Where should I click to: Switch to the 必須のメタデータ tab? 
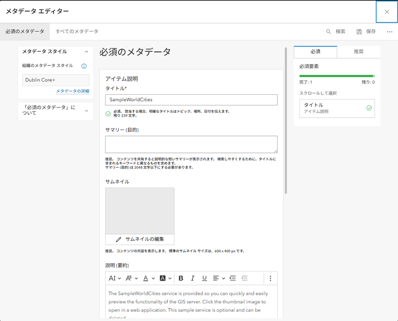click(25, 31)
